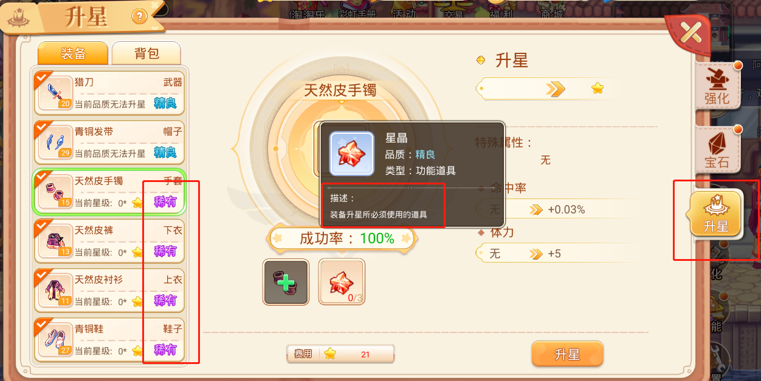Viewport: 761px width, 381px height.
Task: Close the 升星 panel with X
Action: (x=690, y=32)
